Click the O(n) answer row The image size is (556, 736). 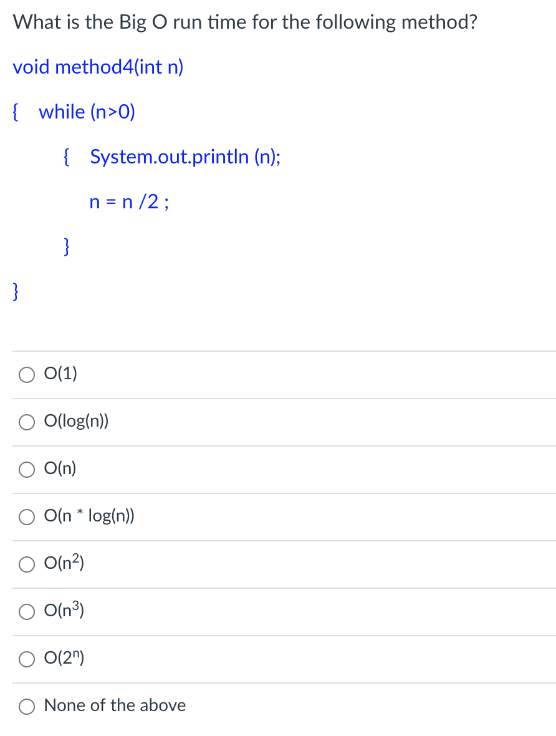point(60,468)
